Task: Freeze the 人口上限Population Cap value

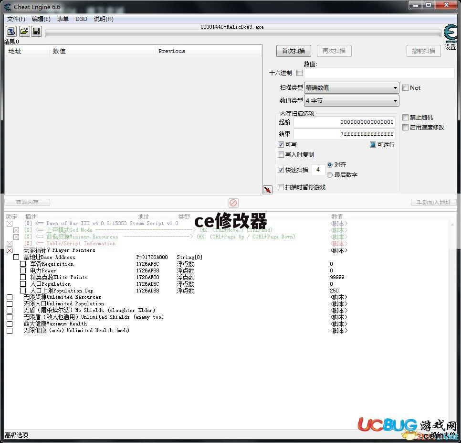Action: [x=23, y=291]
